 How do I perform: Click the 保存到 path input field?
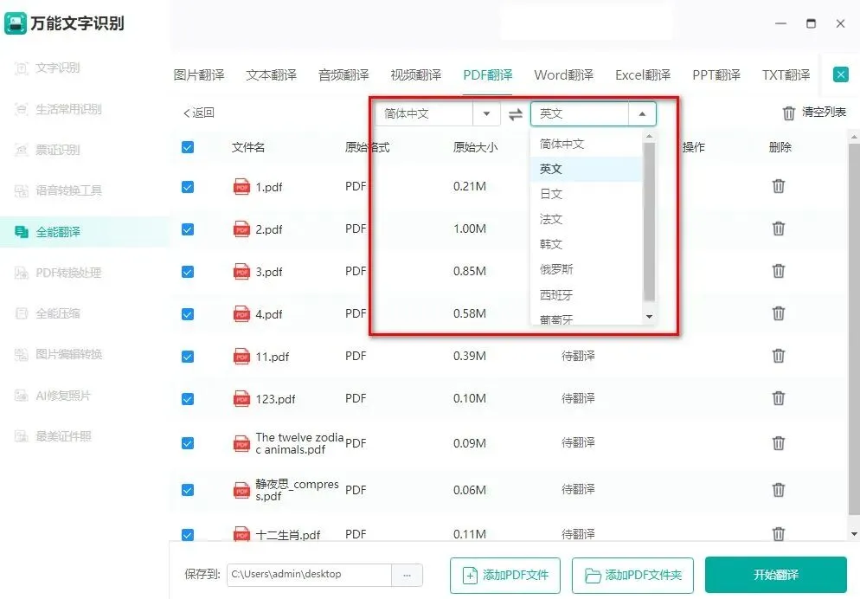310,575
